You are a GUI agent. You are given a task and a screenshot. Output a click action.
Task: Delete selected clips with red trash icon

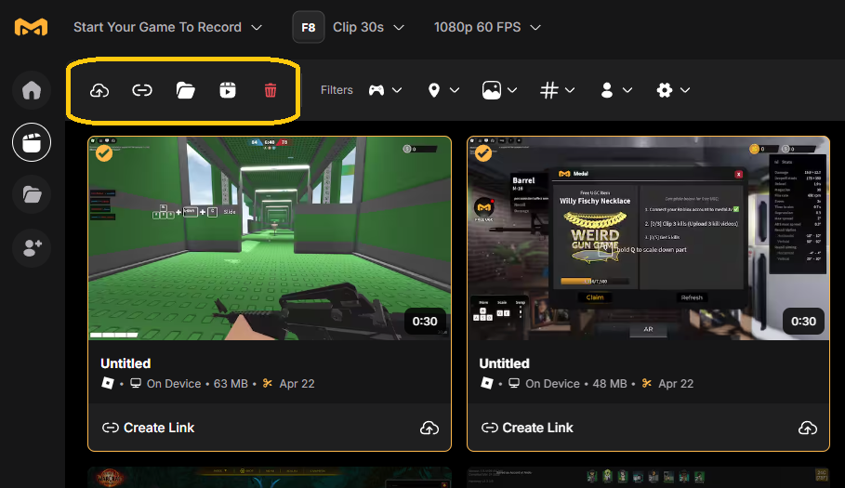click(271, 90)
